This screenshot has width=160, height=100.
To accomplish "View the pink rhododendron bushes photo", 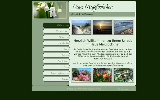I will point(81,75).
